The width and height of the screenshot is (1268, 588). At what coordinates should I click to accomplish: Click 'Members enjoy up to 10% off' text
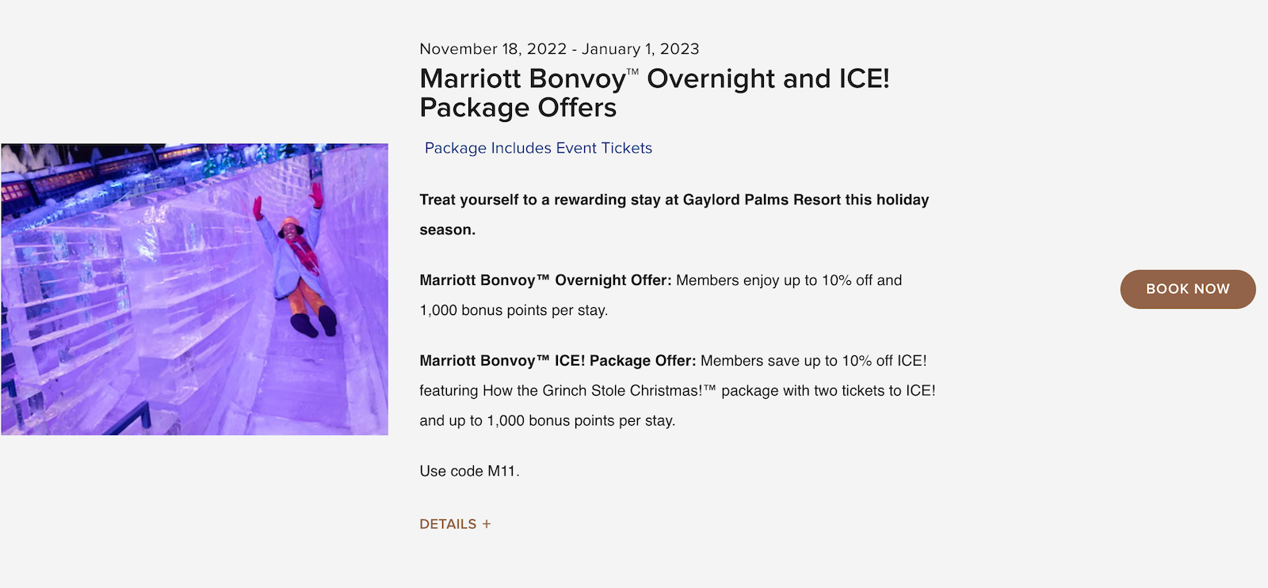click(x=775, y=280)
